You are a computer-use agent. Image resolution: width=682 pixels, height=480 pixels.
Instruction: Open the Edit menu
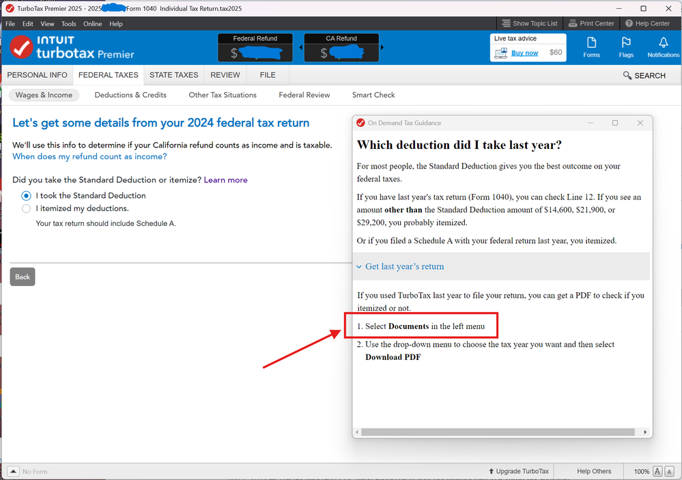[28, 23]
